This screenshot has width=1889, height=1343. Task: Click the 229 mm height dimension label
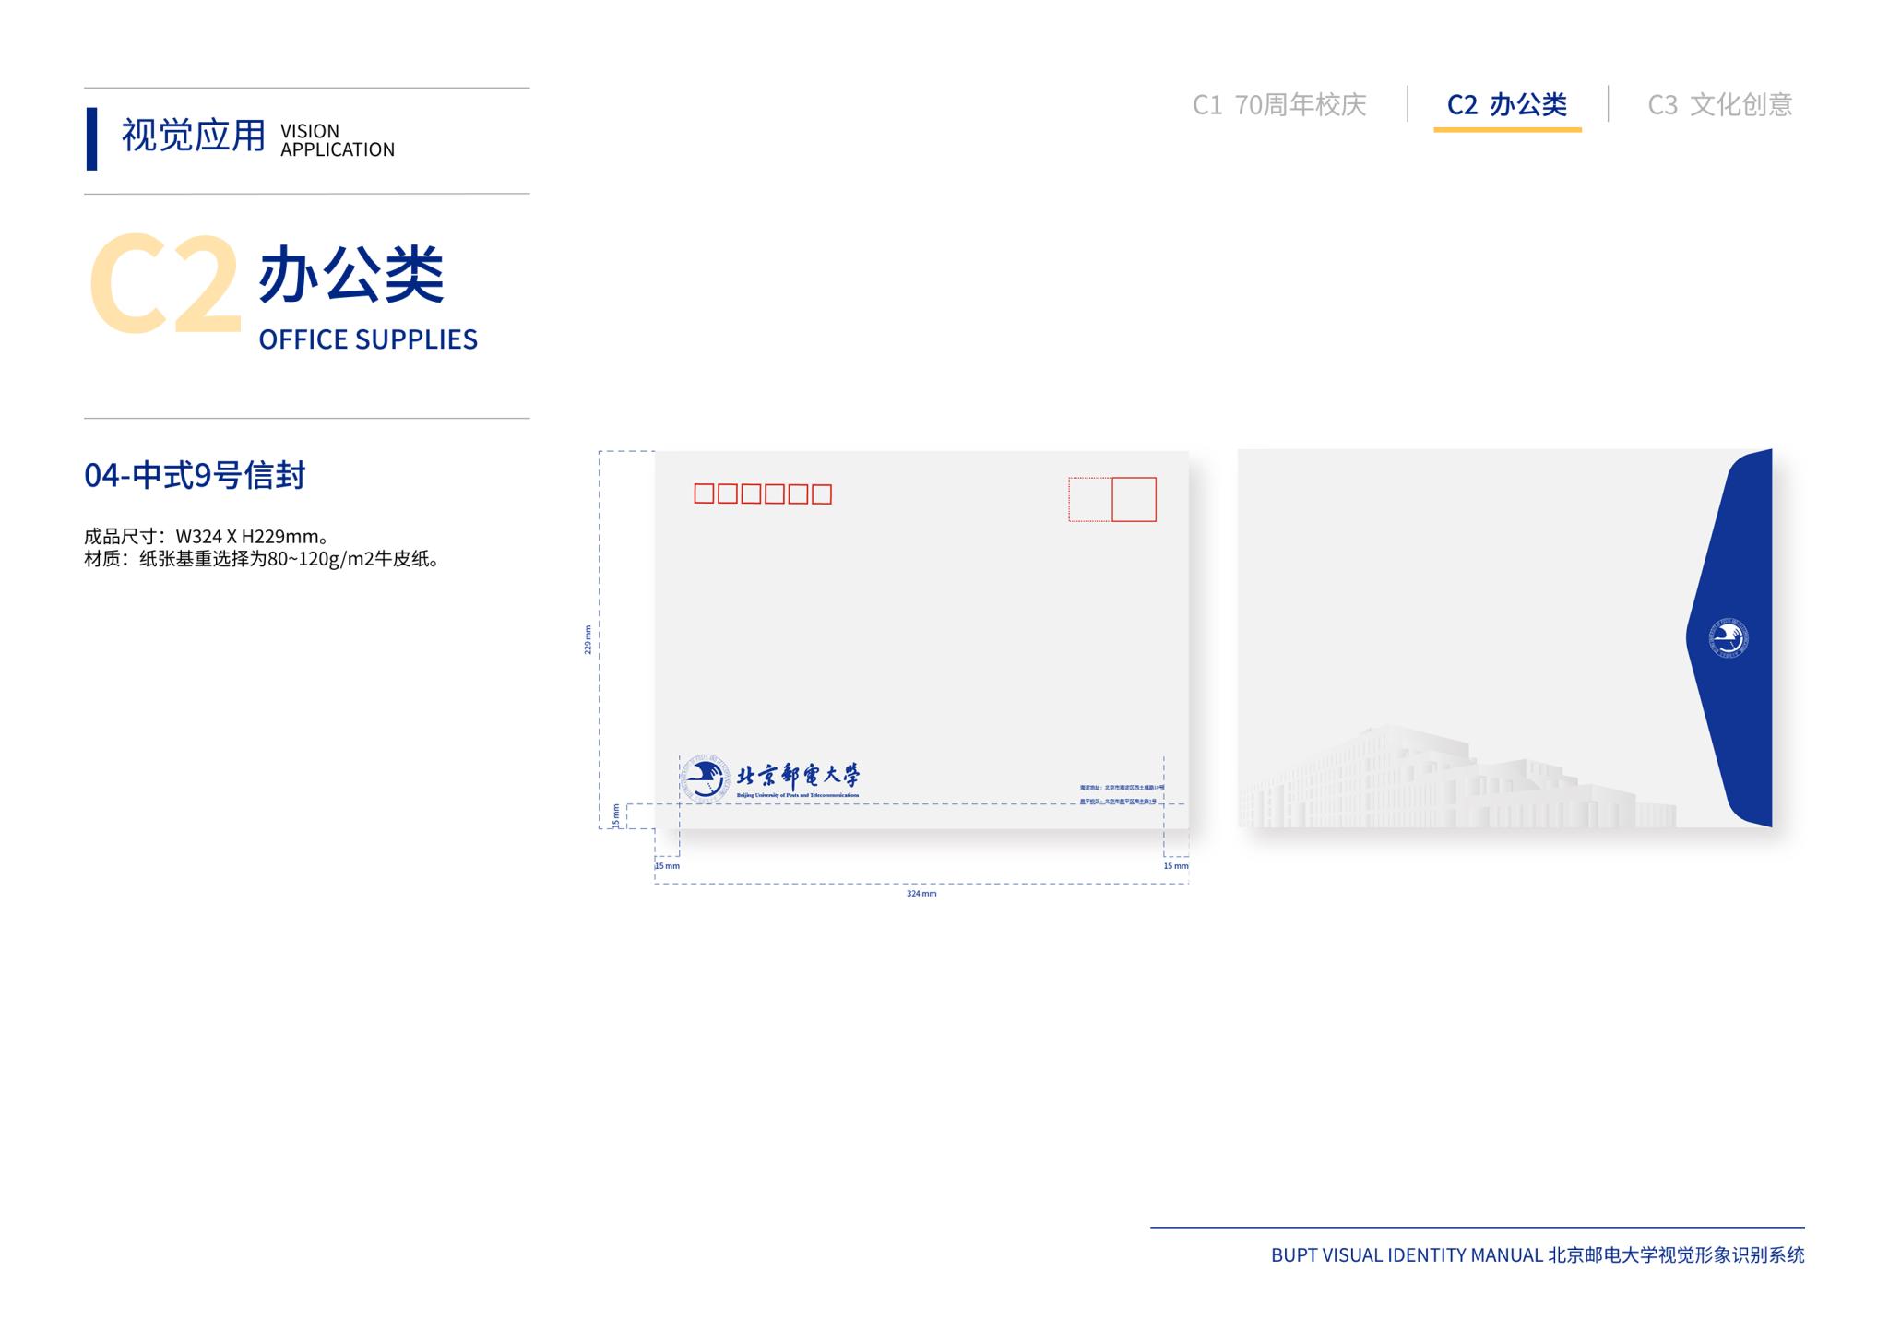click(x=588, y=639)
